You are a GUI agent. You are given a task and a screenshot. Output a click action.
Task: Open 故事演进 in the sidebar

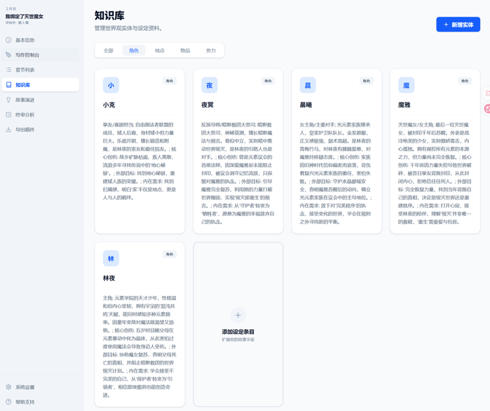coord(40,100)
